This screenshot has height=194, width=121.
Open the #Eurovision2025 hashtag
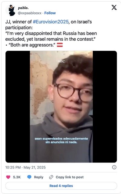51,22
